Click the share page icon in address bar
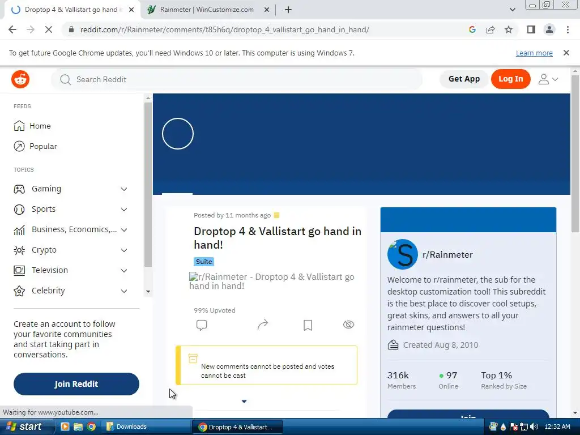580x435 pixels. coord(491,29)
